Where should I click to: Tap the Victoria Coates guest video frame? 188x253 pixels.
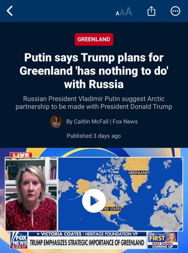coord(31,194)
